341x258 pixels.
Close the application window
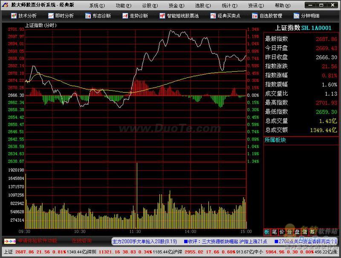click(x=332, y=5)
